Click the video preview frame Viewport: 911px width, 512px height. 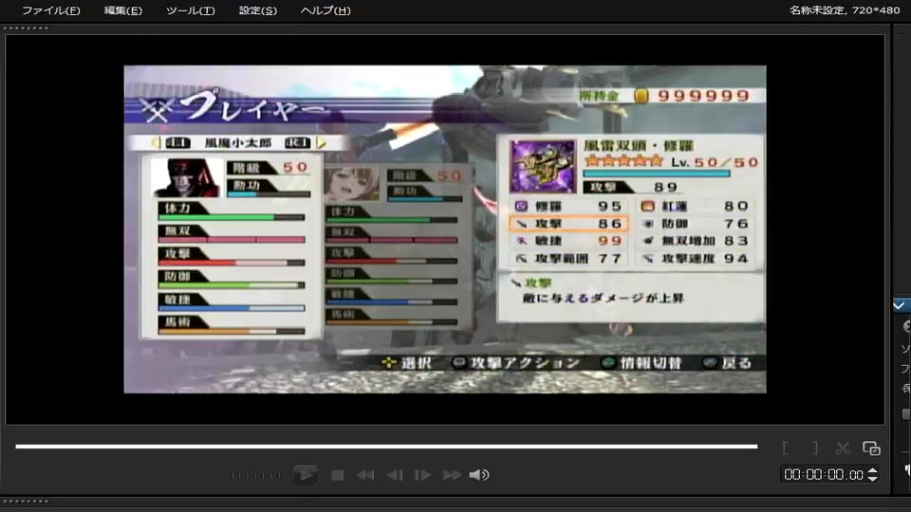coord(445,229)
